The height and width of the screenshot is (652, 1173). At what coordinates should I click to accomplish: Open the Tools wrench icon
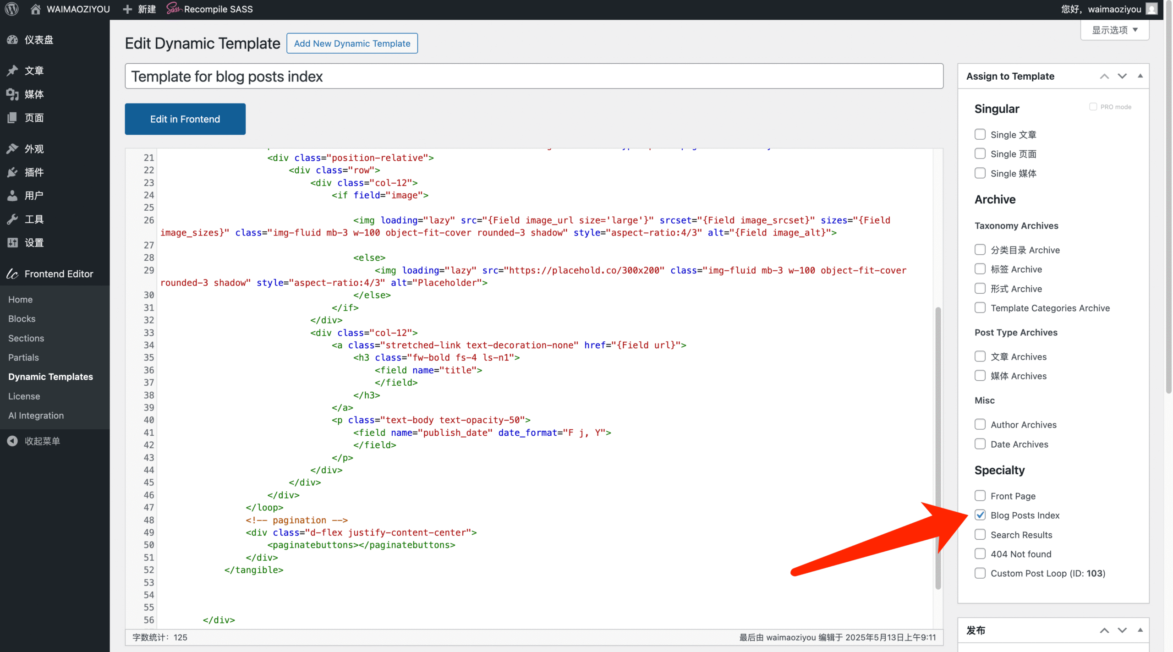pos(12,219)
